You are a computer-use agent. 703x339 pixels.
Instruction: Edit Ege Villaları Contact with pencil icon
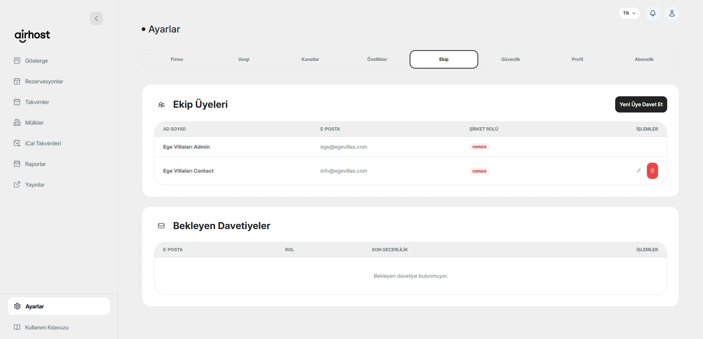click(x=639, y=170)
